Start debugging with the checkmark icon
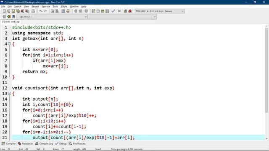269x151 pixels. (x=113, y=11)
